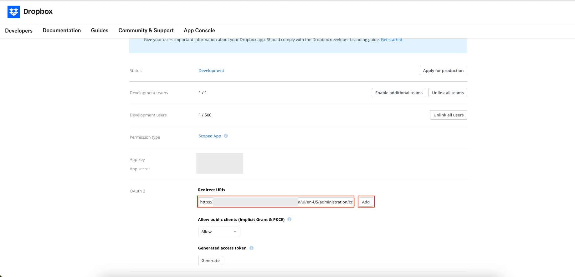The image size is (575, 277).
Task: Click Unlink all teams button
Action: coord(448,93)
